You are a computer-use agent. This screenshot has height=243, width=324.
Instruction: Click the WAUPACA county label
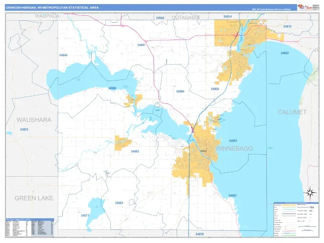(x=47, y=16)
